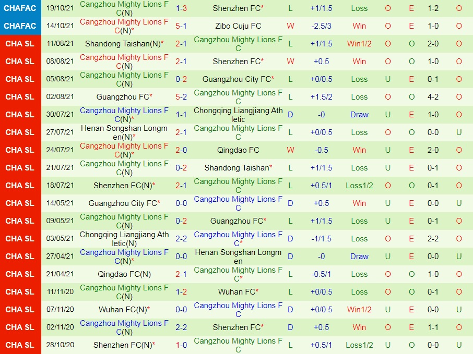Screen dimensions: 473x354
Task: Click the CHAFAC label for 14/10/21
Action: pyautogui.click(x=20, y=26)
